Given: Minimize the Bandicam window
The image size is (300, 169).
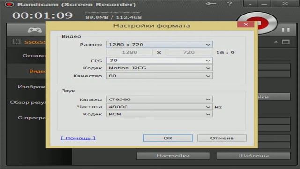Looking at the screenshot, I should (264, 4).
